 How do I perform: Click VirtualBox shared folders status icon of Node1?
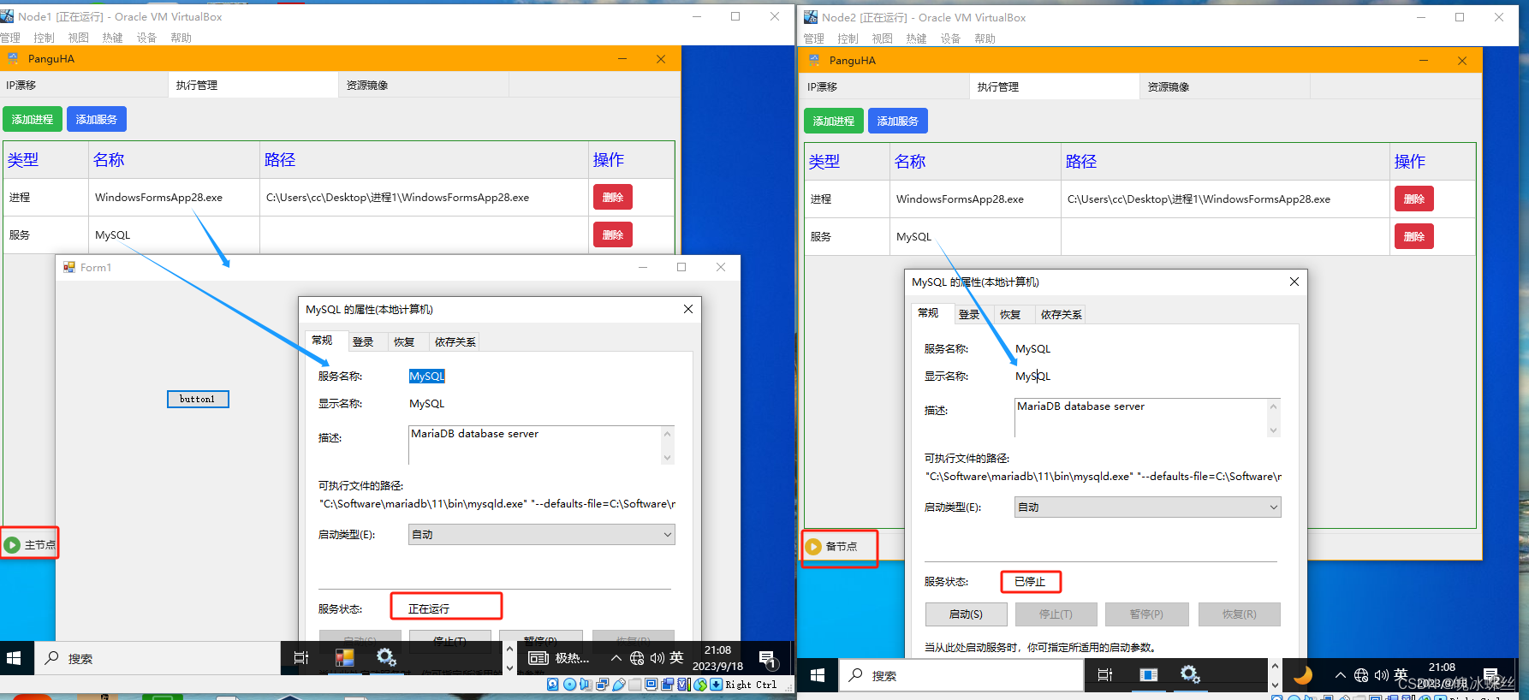tap(634, 685)
